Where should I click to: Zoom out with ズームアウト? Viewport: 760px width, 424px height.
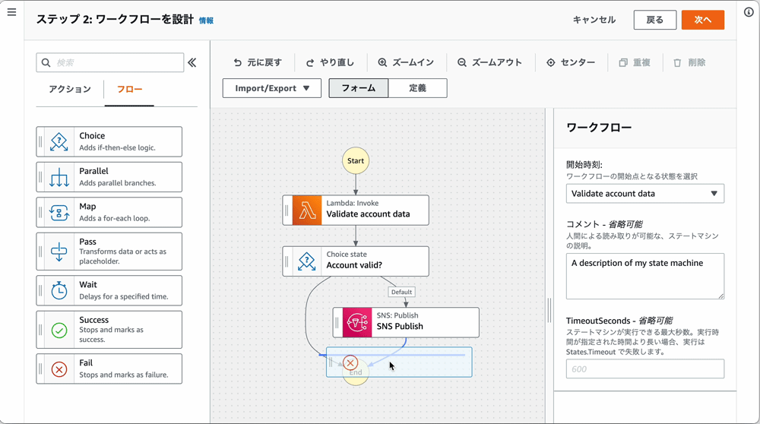(x=490, y=62)
